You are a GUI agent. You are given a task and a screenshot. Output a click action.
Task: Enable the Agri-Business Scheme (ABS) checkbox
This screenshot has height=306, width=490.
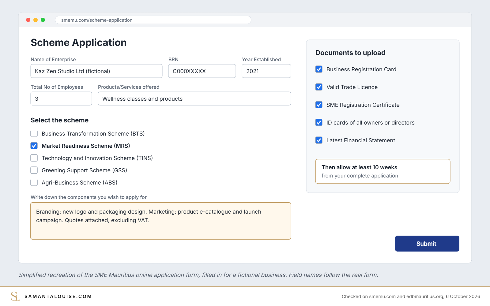point(34,182)
